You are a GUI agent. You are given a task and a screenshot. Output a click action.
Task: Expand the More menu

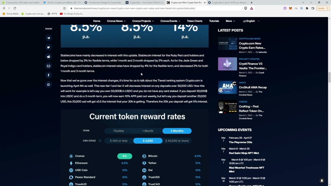tap(230, 21)
